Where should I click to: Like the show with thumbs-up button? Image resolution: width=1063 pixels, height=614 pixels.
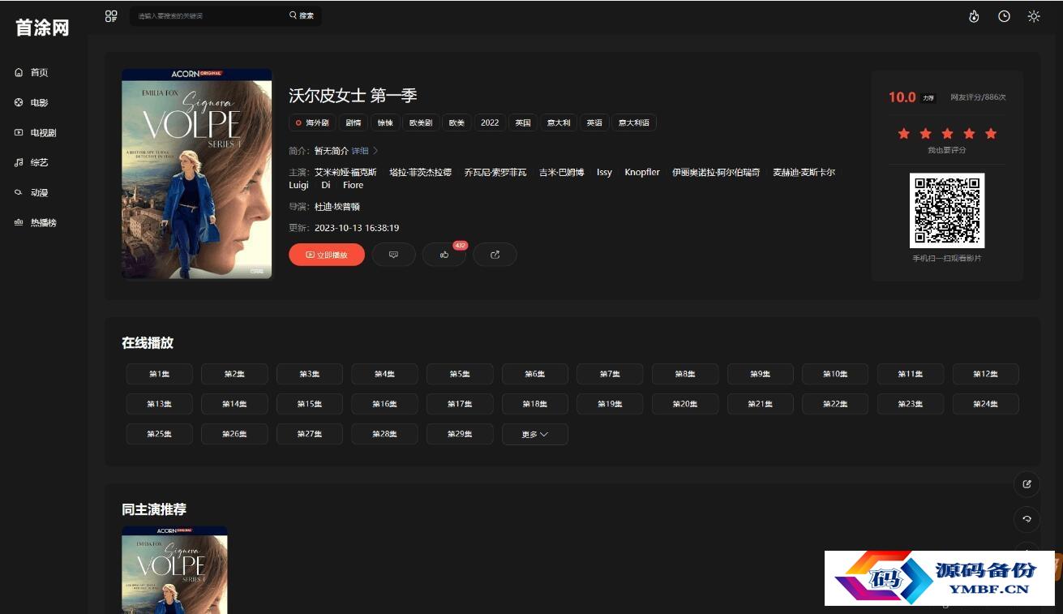tap(444, 255)
